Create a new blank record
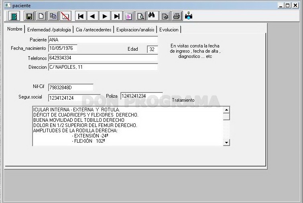 (41, 16)
